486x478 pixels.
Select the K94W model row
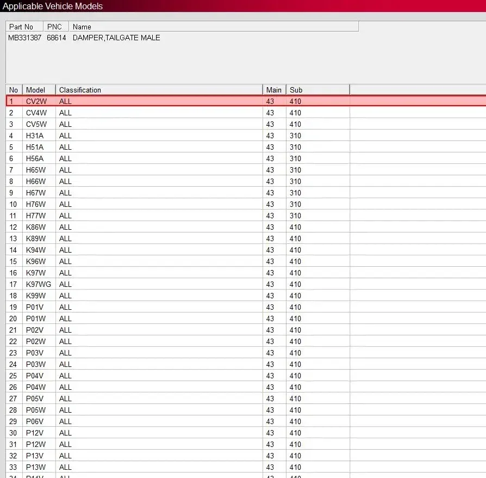coord(246,250)
